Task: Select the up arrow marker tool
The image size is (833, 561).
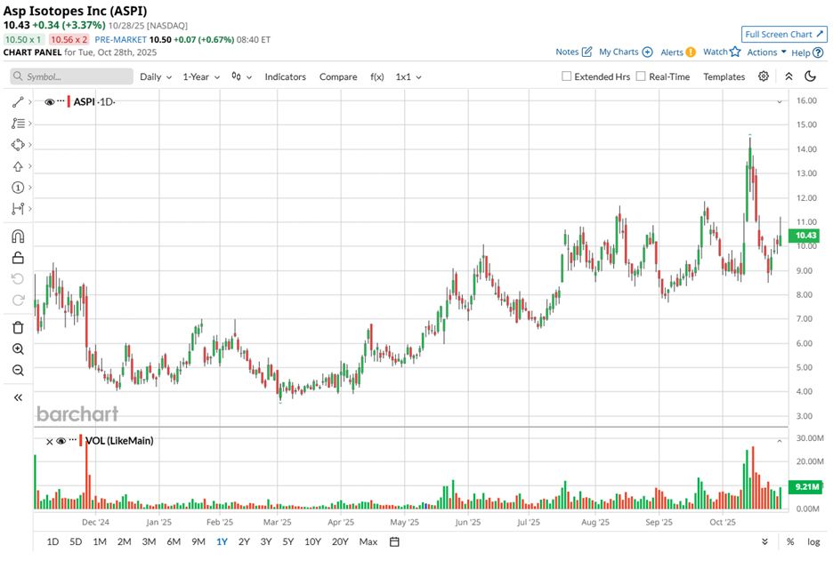Action: click(18, 166)
